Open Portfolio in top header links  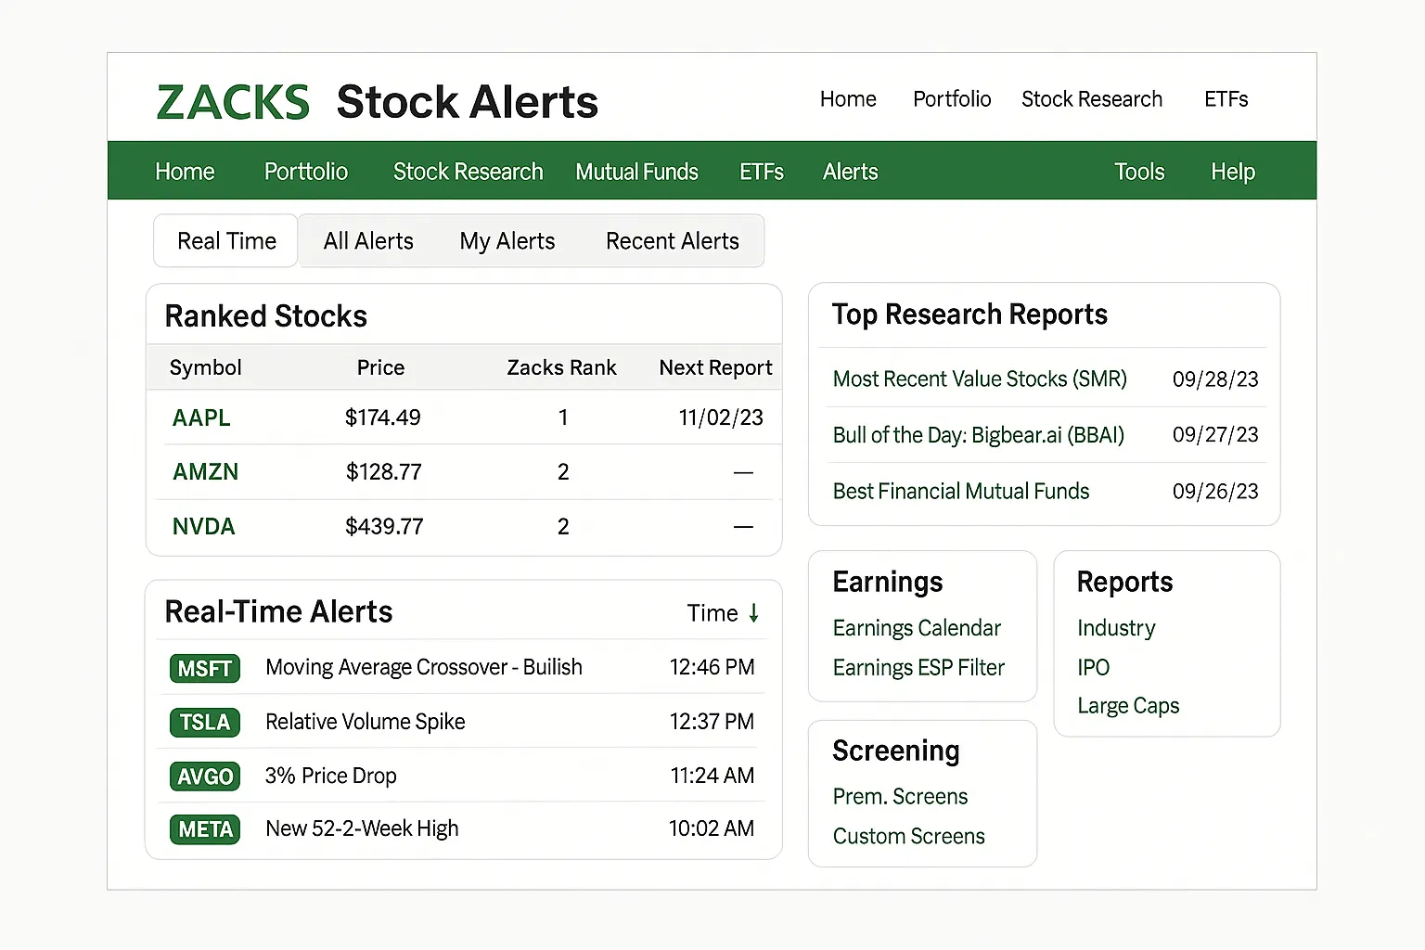point(952,99)
